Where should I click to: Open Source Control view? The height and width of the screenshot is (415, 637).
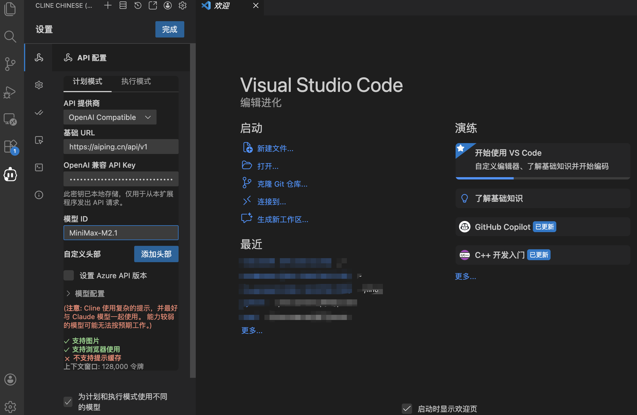[x=10, y=64]
